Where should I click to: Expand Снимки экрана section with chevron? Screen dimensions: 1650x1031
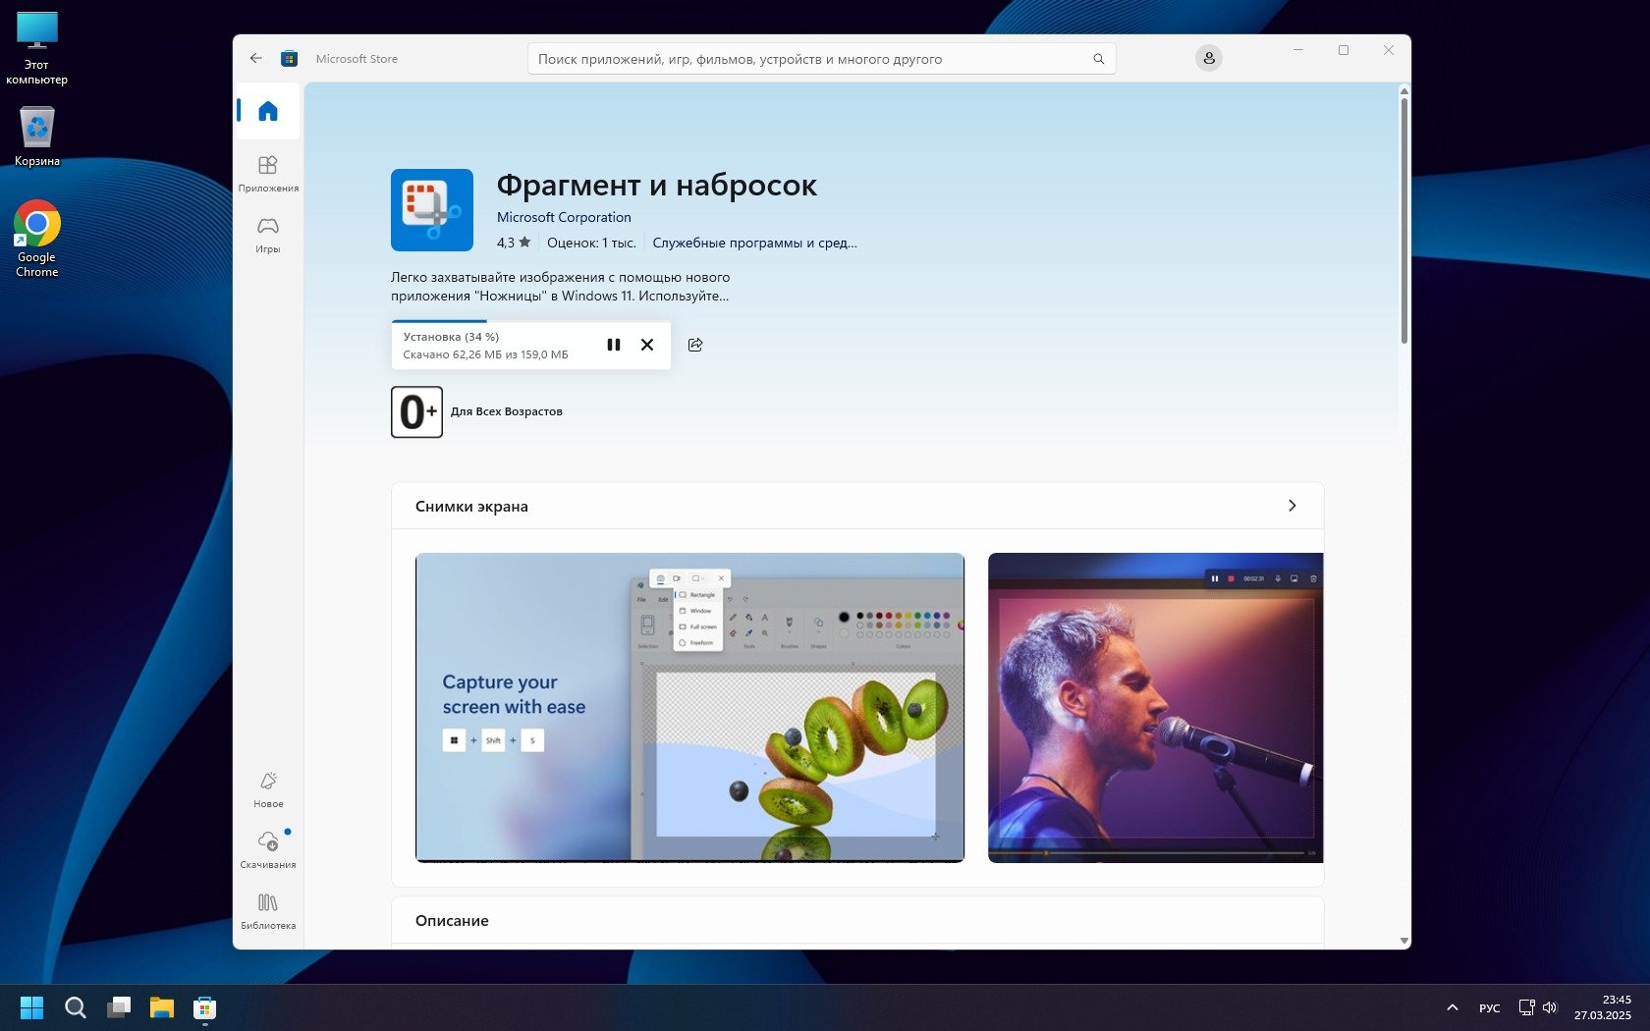[1292, 506]
